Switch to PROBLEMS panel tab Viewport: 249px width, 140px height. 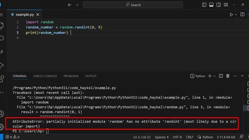[71, 76]
